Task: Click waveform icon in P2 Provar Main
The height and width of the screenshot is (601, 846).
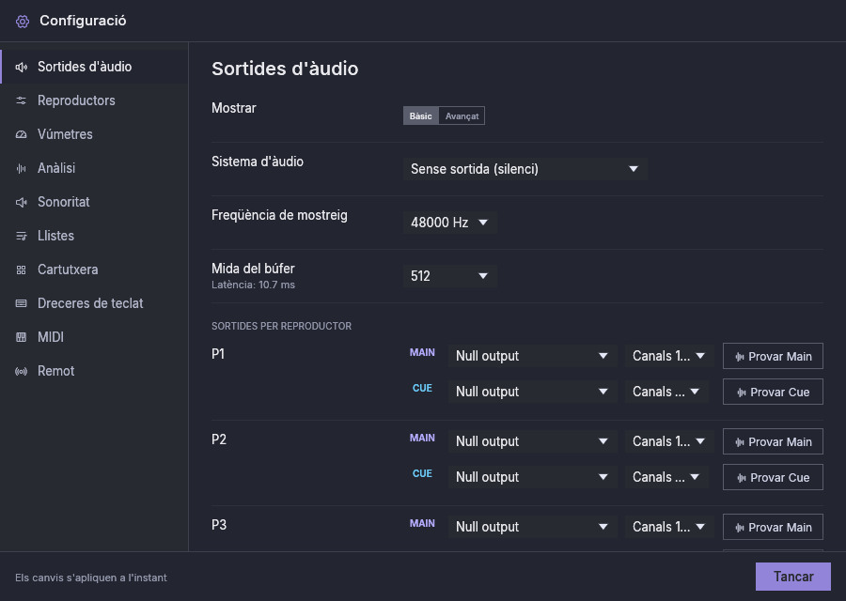Action: coord(740,442)
